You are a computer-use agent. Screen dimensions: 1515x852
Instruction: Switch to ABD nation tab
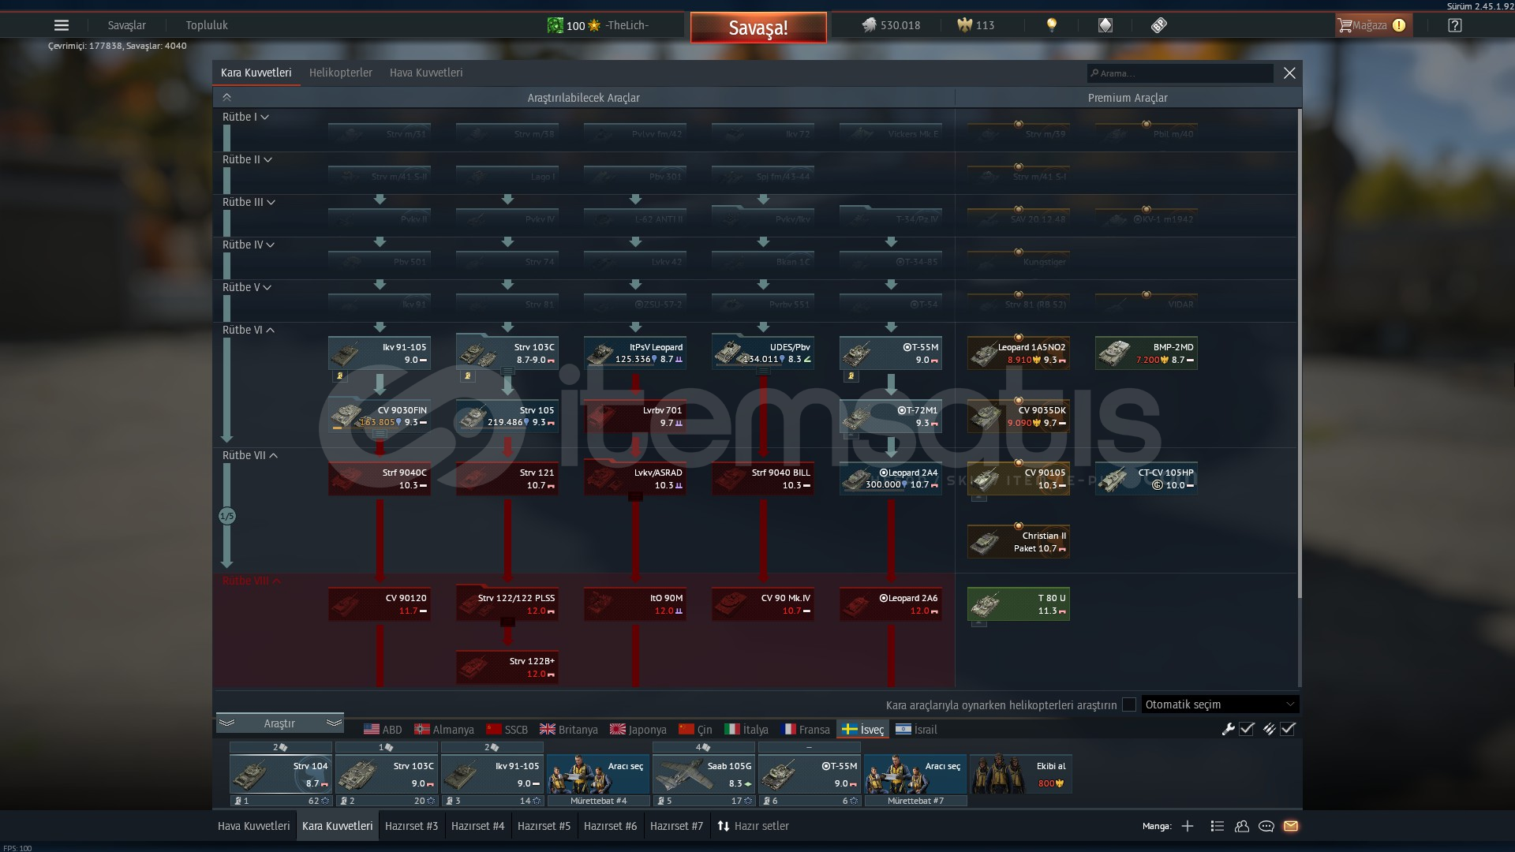(383, 730)
